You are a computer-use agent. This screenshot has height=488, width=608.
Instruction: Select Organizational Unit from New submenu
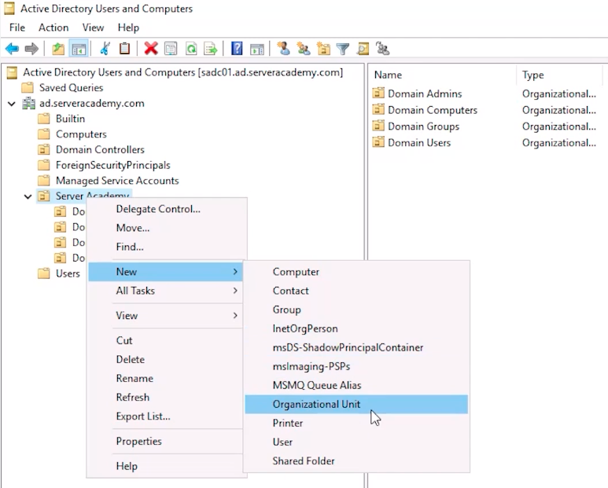point(316,404)
